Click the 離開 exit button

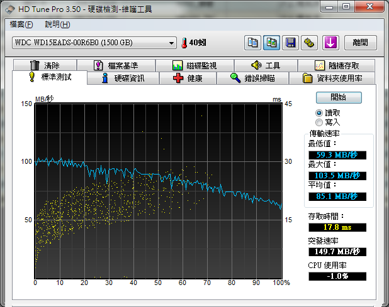point(361,43)
